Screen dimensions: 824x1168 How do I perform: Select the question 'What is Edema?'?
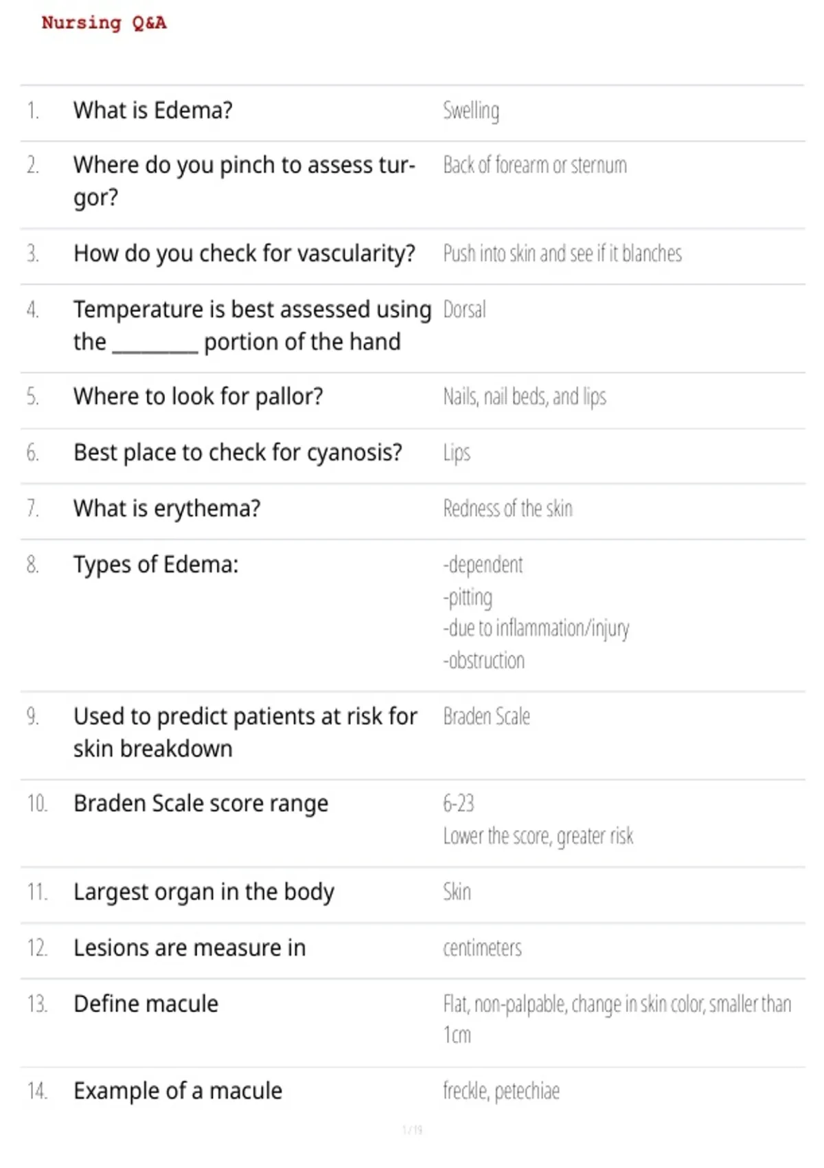pyautogui.click(x=153, y=110)
